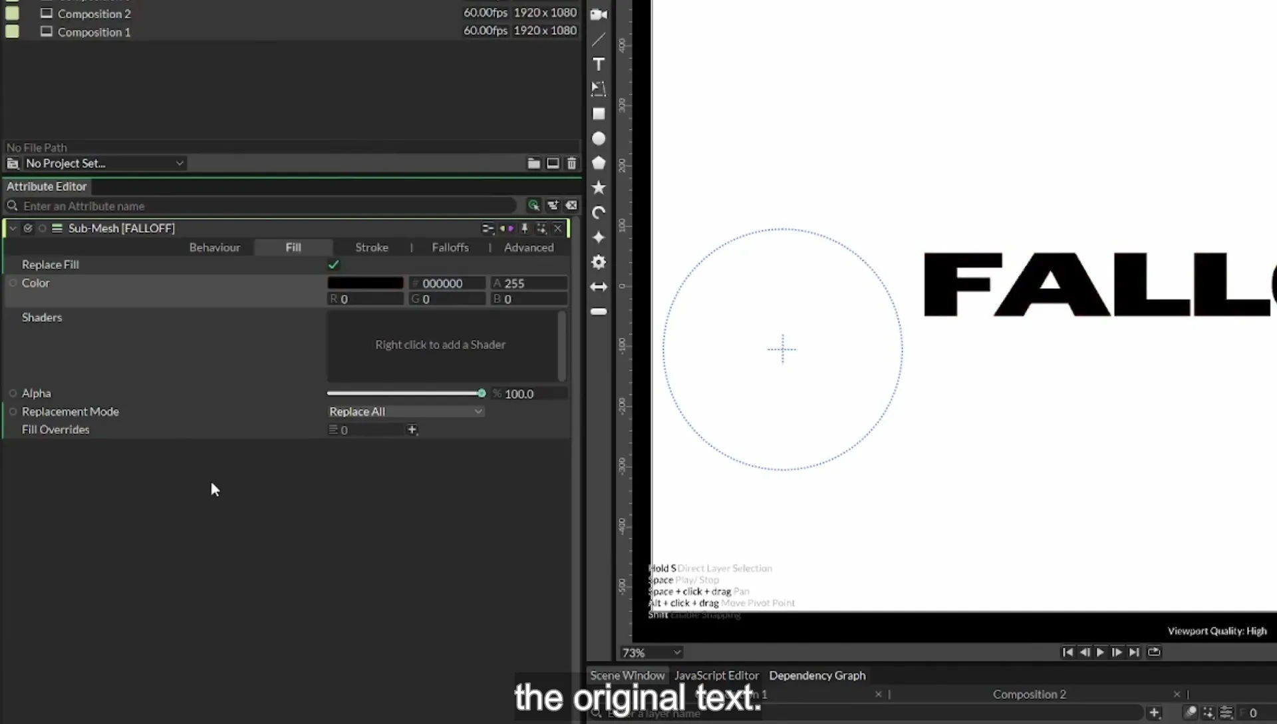Select the Star shape tool
The width and height of the screenshot is (1277, 724).
[599, 188]
